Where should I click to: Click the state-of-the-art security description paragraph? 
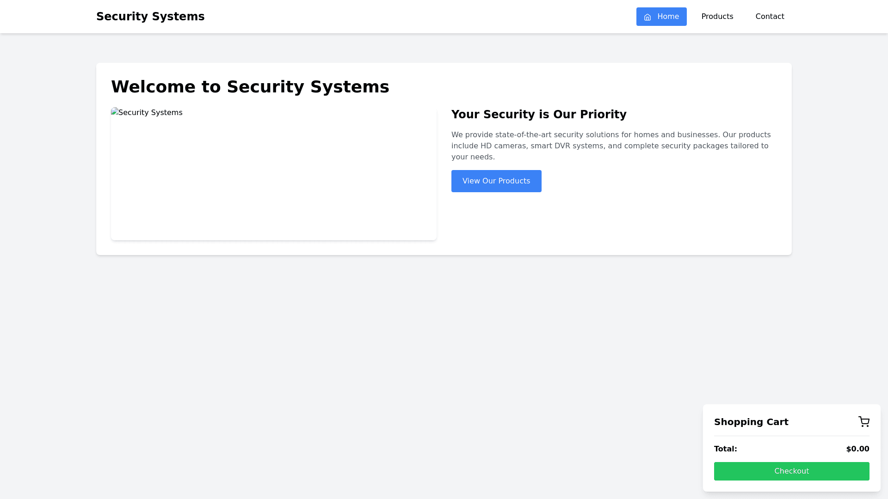610,146
